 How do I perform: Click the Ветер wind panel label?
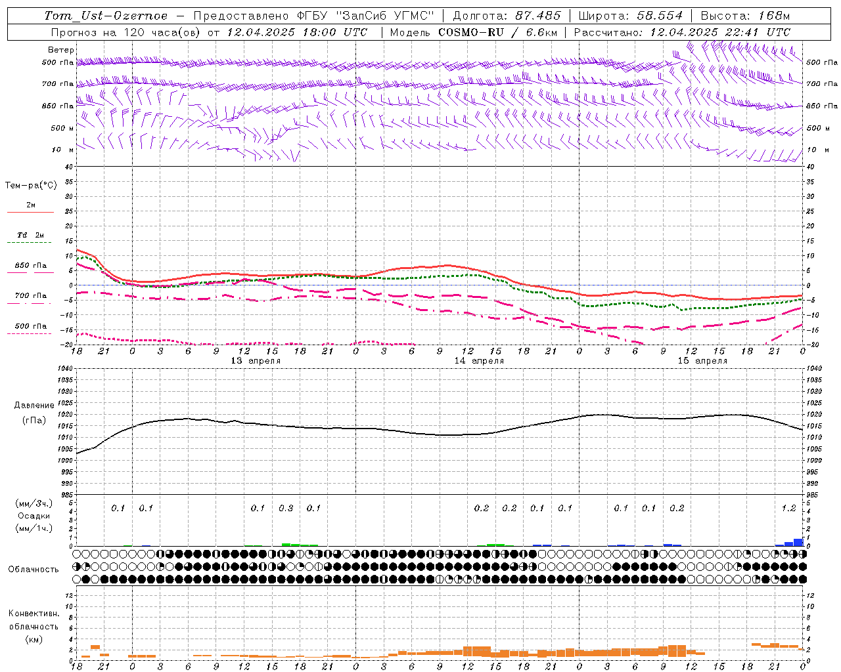pyautogui.click(x=61, y=50)
